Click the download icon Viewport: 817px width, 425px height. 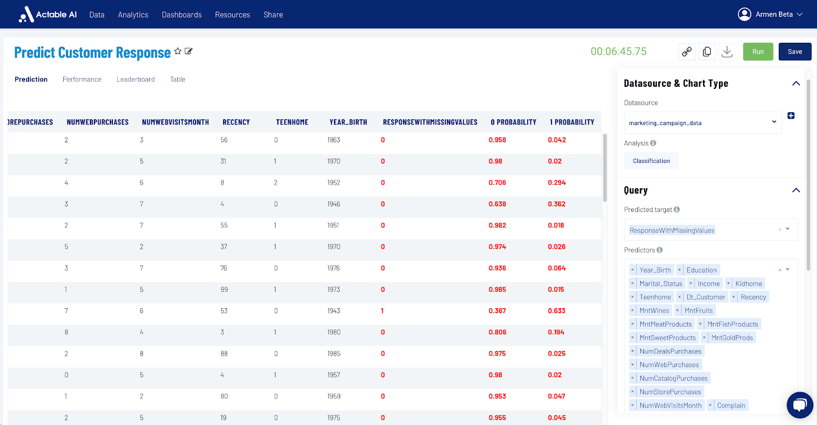[x=727, y=52]
